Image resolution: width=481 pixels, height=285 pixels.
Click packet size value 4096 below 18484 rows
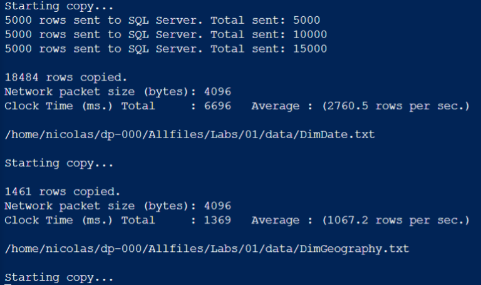click(217, 92)
